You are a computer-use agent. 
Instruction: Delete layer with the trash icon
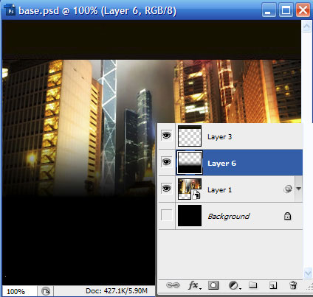(293, 285)
